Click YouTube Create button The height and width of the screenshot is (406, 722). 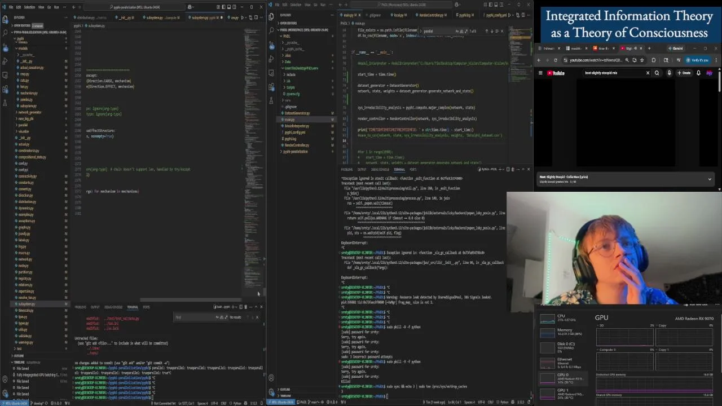(x=684, y=73)
